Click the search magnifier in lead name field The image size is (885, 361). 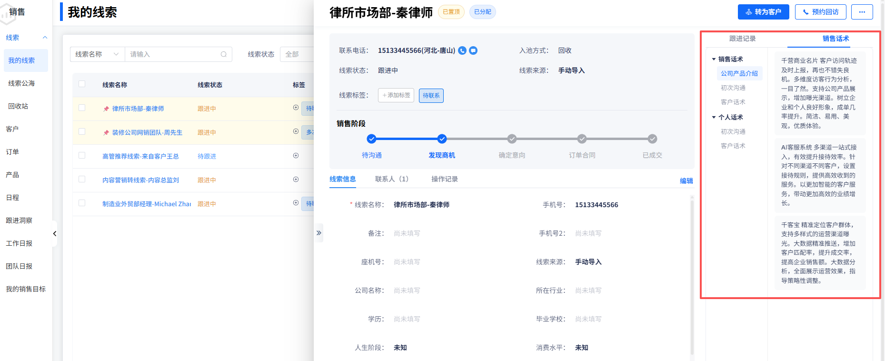click(x=224, y=54)
